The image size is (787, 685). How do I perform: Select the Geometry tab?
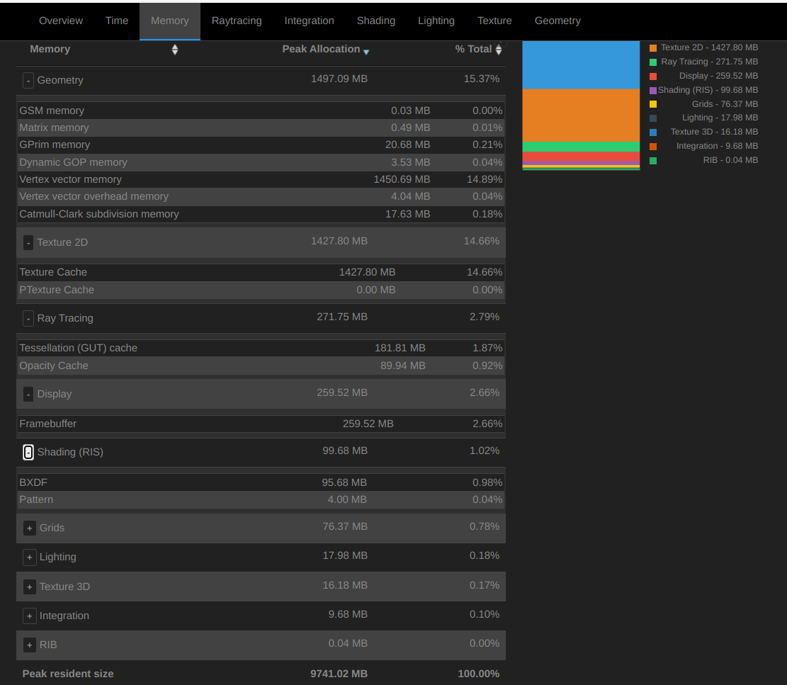click(x=557, y=21)
